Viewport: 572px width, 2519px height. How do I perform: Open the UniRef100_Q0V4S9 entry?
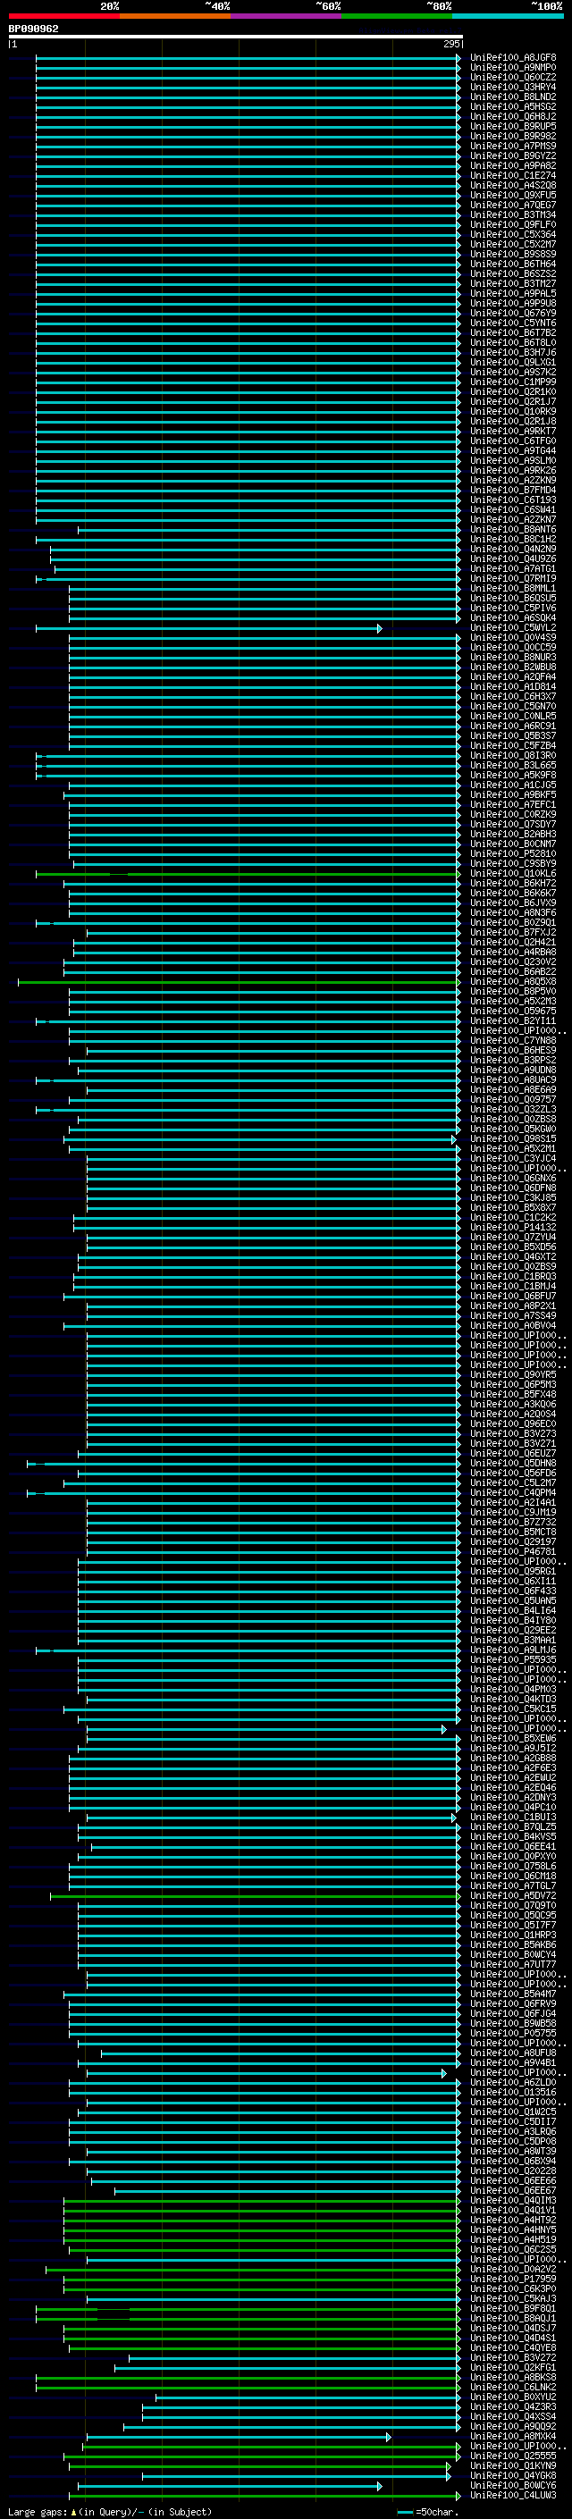512,638
